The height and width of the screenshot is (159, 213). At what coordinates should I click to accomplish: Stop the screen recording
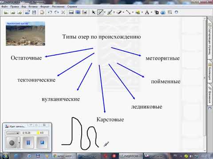[x=42, y=143]
